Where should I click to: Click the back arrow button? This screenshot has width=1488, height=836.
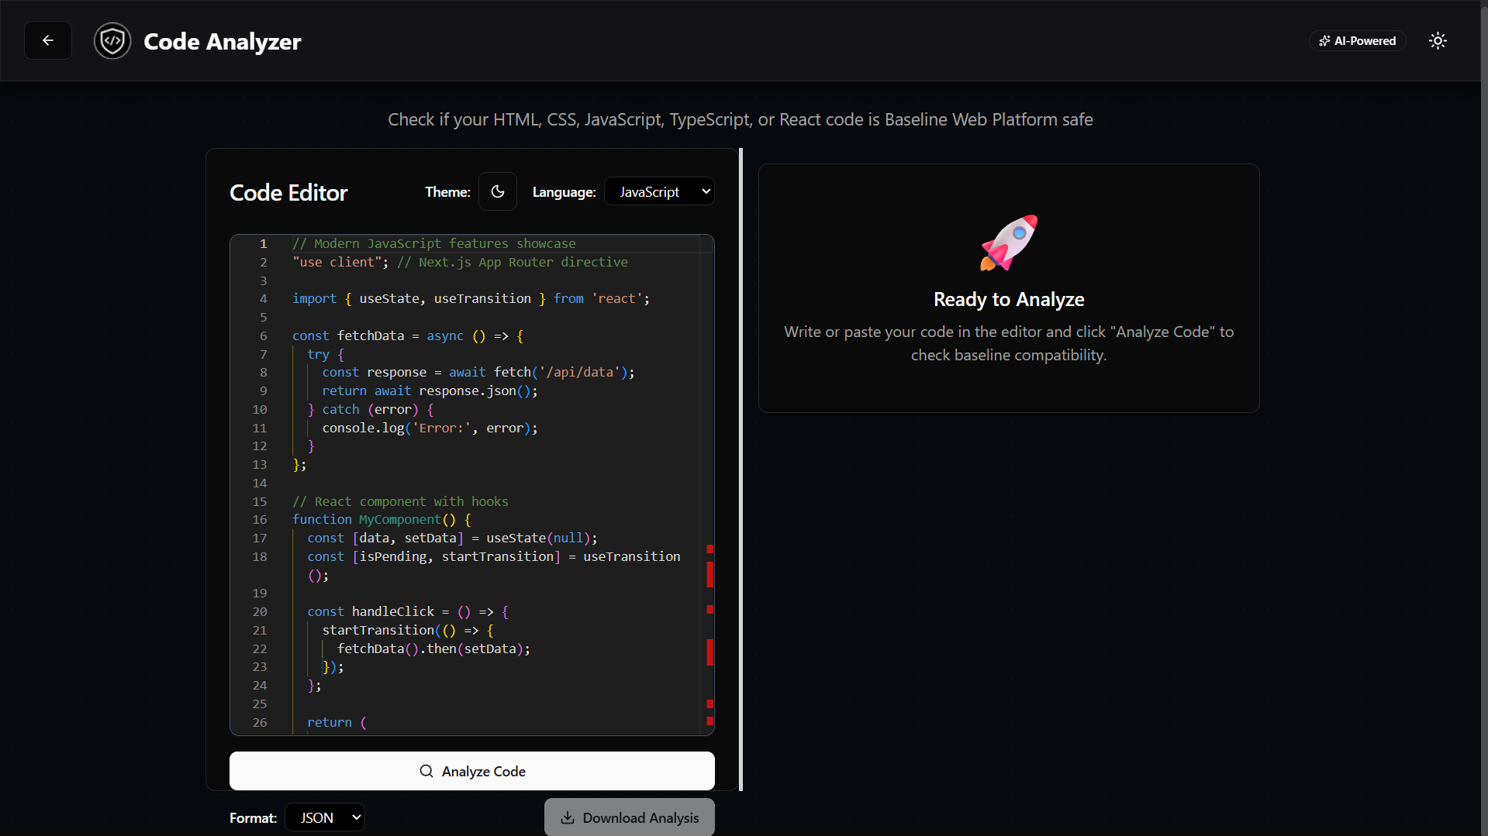pyautogui.click(x=48, y=40)
